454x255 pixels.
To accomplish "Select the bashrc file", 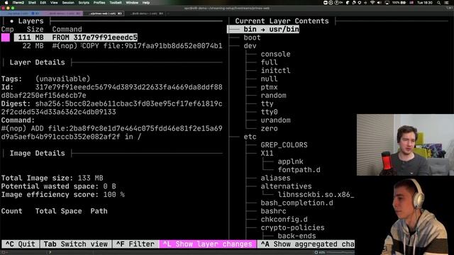I will click(273, 211).
